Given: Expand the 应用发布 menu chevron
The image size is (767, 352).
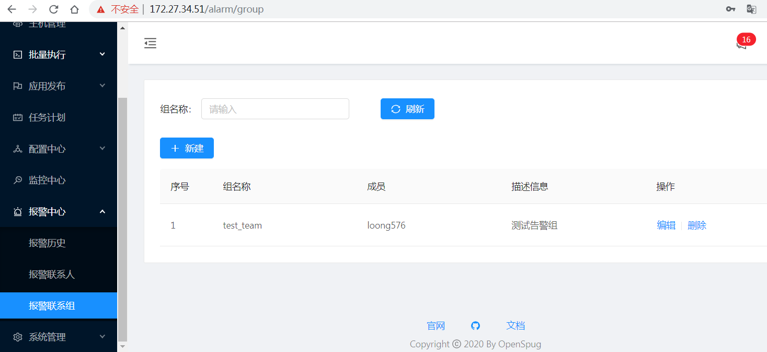Looking at the screenshot, I should click(102, 85).
